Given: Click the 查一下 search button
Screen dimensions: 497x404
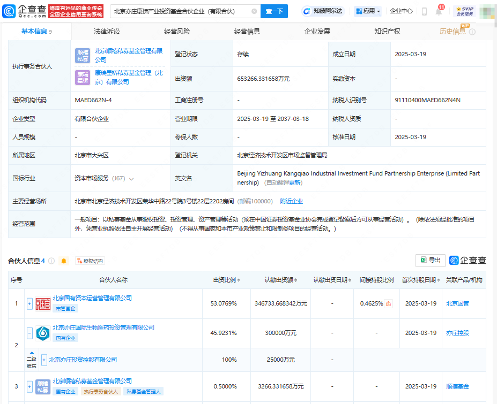Looking at the screenshot, I should (274, 11).
